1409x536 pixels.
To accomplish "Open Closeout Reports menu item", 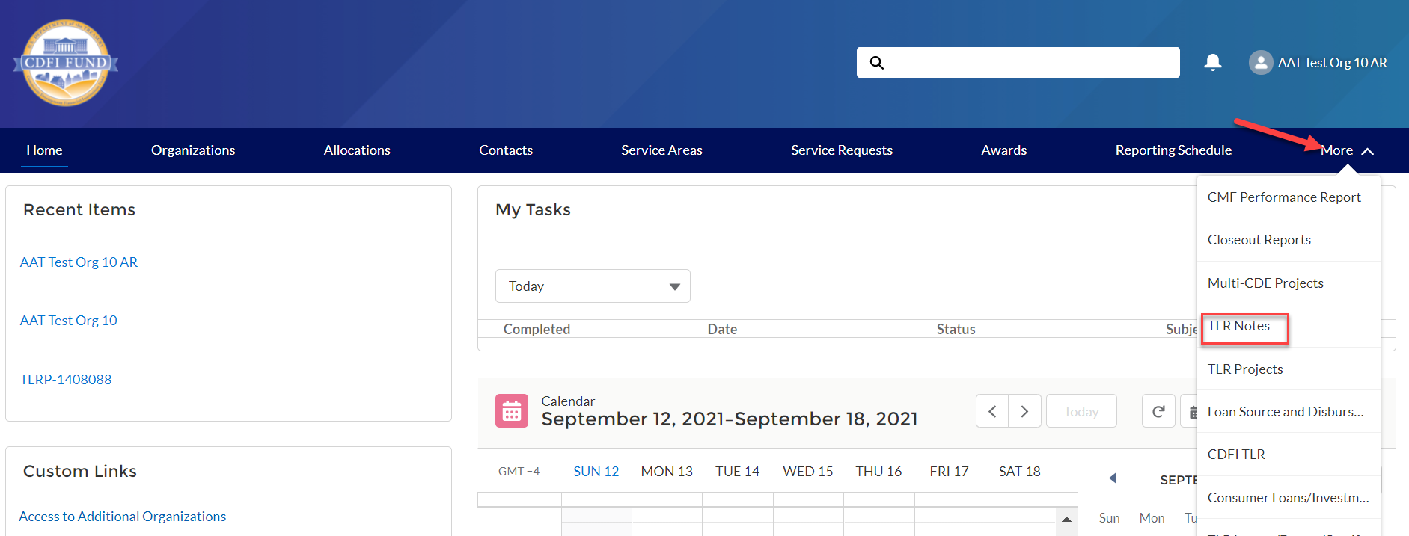I will coord(1259,240).
